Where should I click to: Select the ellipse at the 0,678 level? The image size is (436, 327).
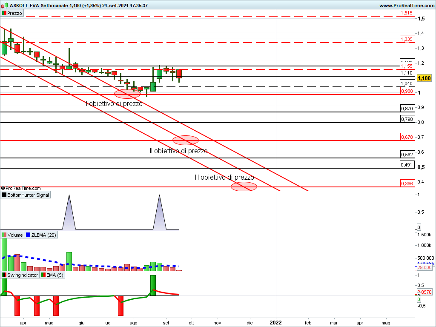[186, 140]
